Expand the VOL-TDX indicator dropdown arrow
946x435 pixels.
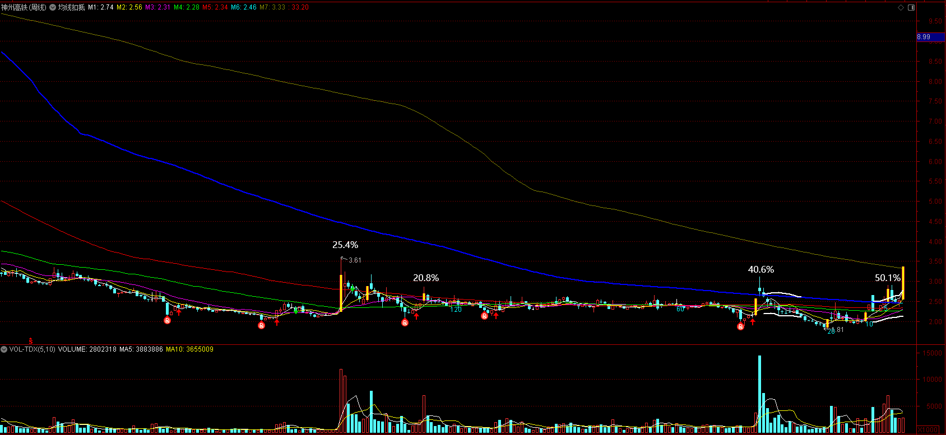click(4, 349)
